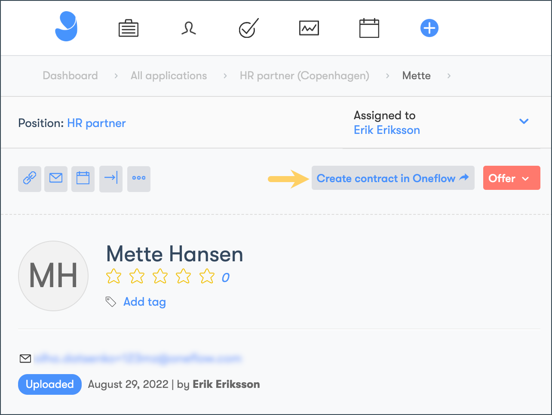Move candidate using arrow-to-bar icon

click(111, 179)
